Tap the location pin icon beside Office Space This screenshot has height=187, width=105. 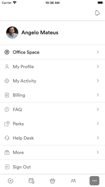[x=7, y=52]
